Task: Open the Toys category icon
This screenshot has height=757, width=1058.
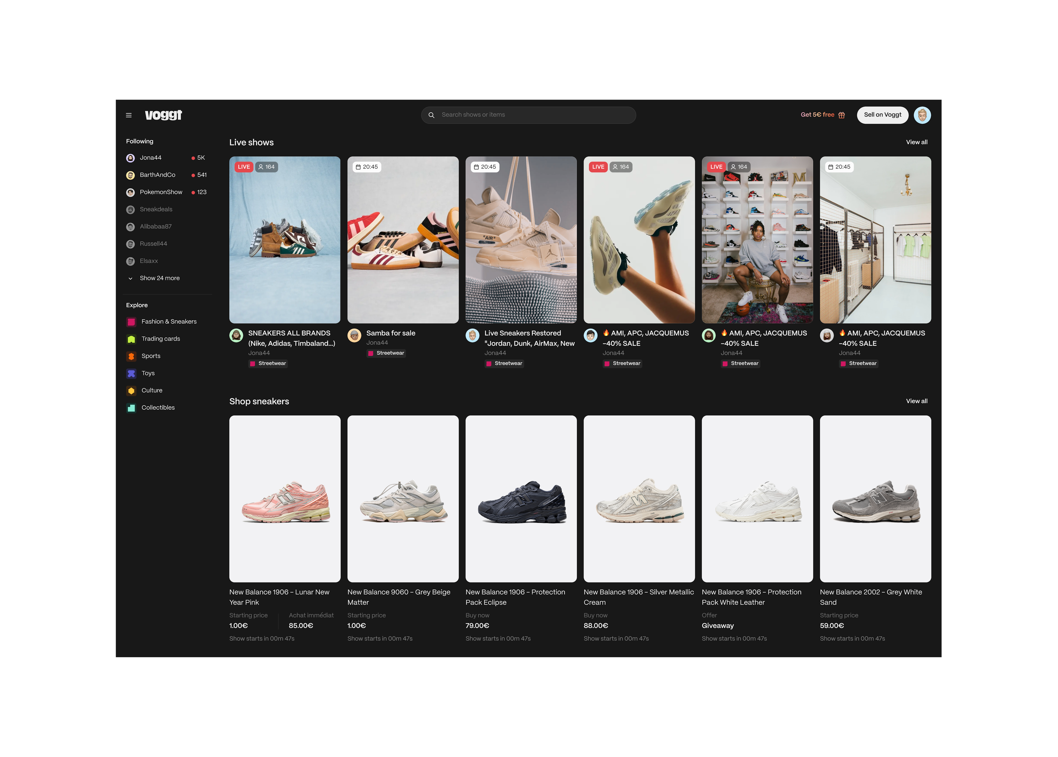Action: tap(131, 374)
